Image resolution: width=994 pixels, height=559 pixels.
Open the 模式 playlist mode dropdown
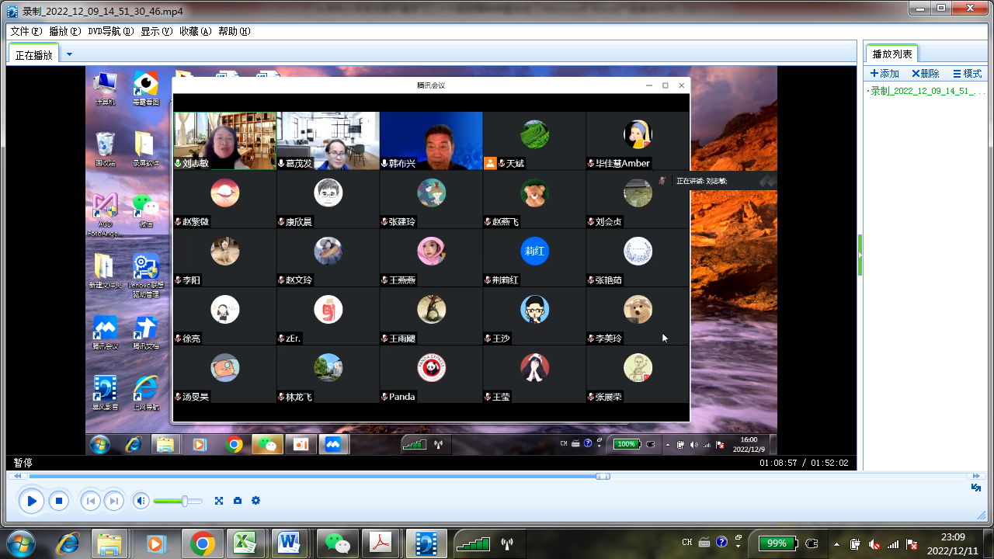click(x=968, y=74)
